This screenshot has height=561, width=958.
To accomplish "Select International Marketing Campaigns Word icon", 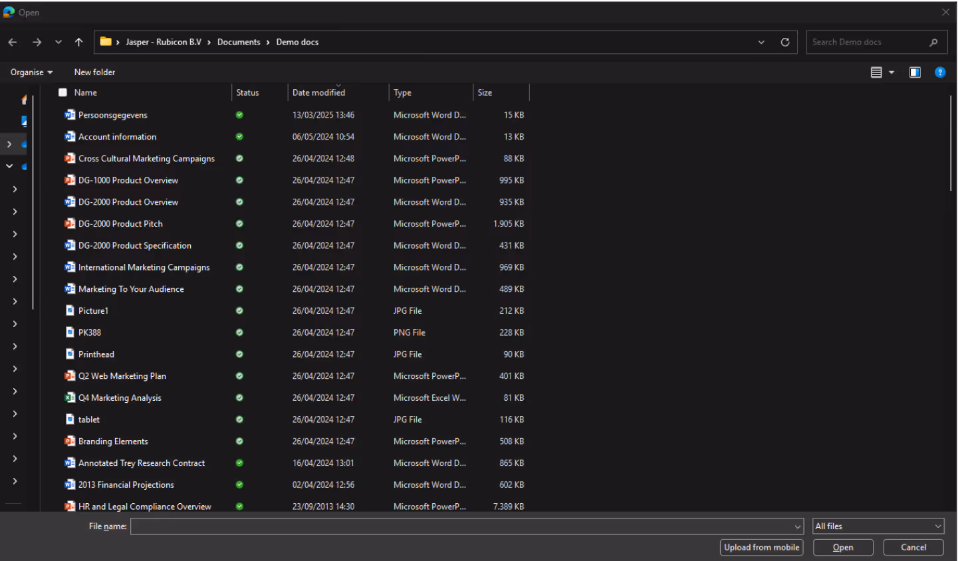I will click(x=70, y=267).
